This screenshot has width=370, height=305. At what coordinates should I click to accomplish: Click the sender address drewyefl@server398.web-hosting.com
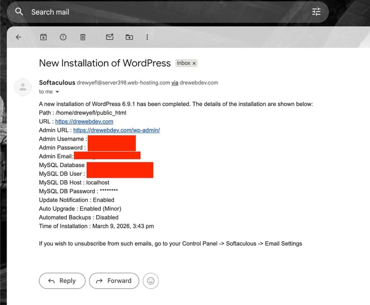point(123,83)
